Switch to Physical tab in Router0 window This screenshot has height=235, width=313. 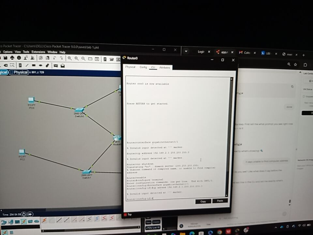click(x=130, y=67)
